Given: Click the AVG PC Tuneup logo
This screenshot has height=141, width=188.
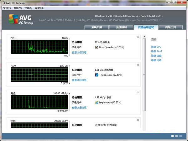Looking at the screenshot, I should (x=21, y=19).
